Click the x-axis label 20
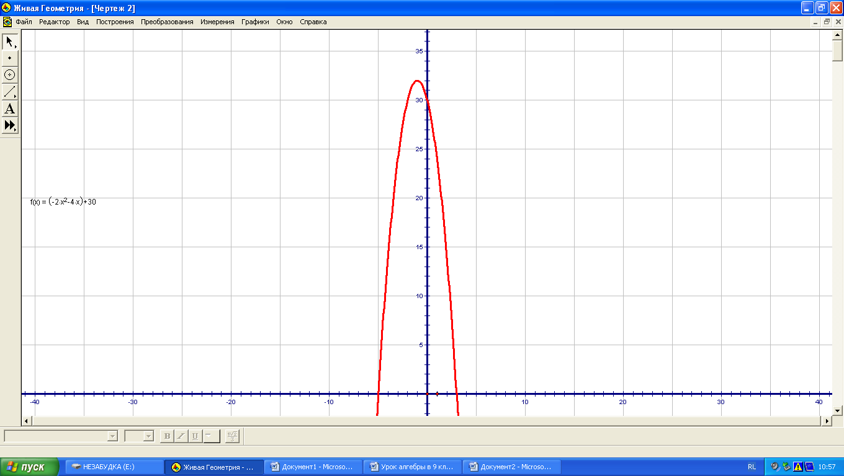This screenshot has width=844, height=476. [x=623, y=402]
